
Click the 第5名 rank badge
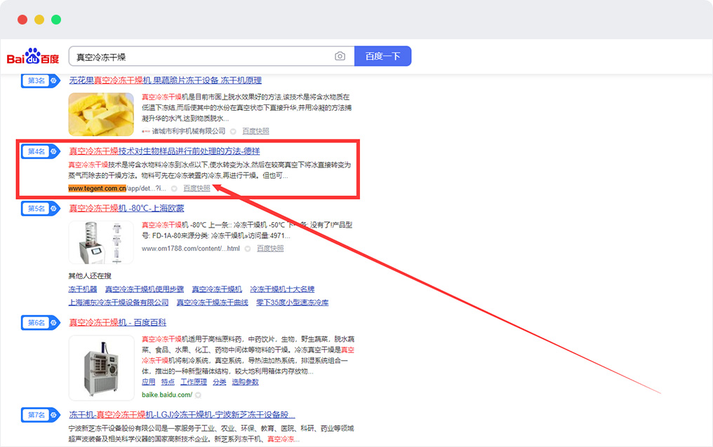[x=41, y=209]
